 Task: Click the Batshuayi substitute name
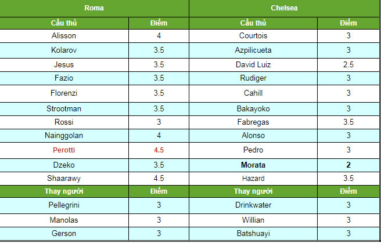click(x=253, y=233)
